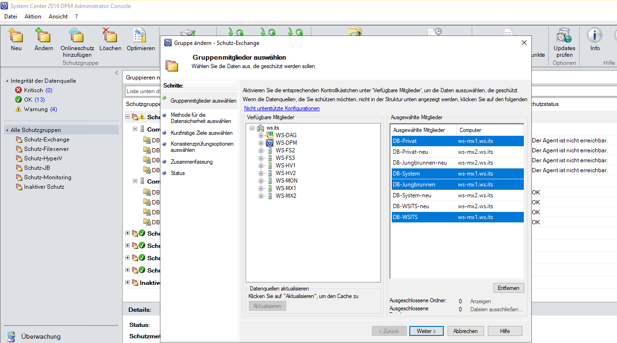Click the Schutz-HyperV folder icon in sidebar
This screenshot has width=617, height=343.
[19, 158]
